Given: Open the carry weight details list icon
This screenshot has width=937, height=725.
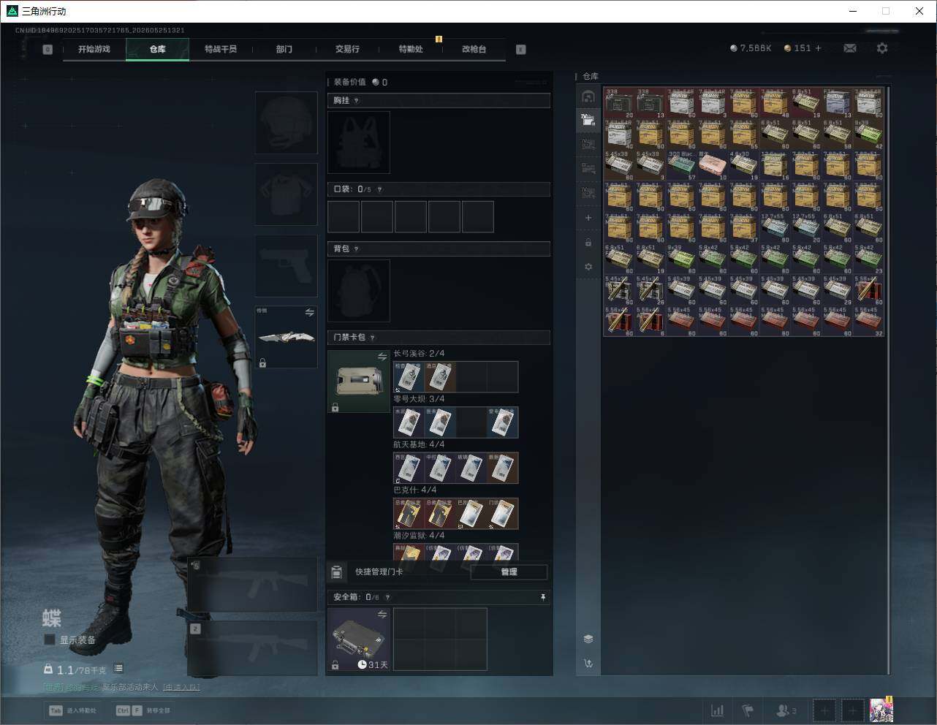Looking at the screenshot, I should [118, 669].
